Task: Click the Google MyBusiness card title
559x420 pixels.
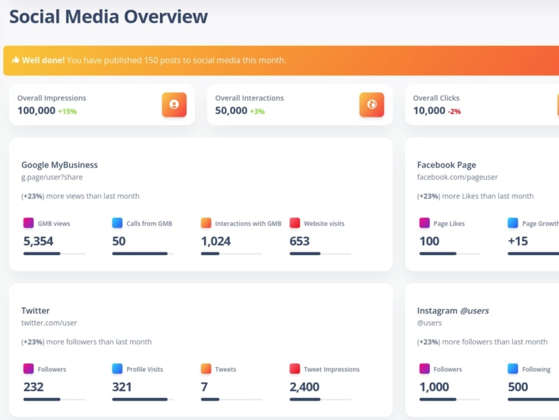Action: click(60, 165)
